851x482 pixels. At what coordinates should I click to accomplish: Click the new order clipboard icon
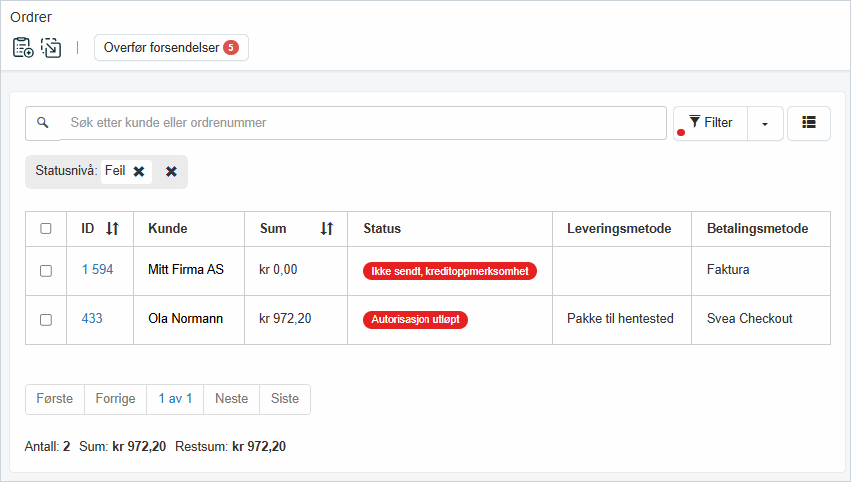pyautogui.click(x=23, y=47)
